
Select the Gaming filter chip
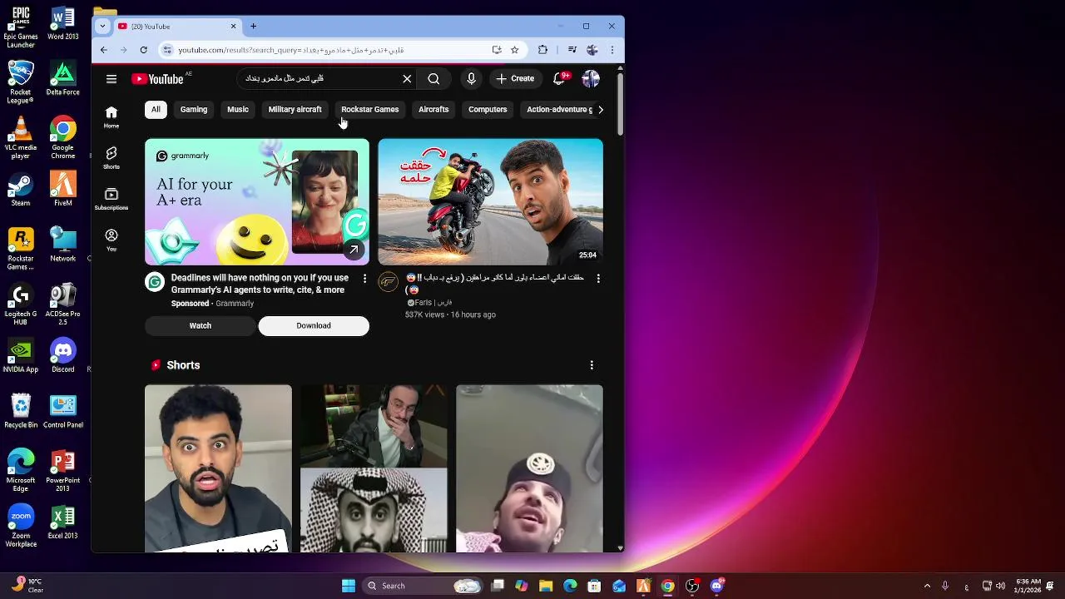tap(194, 109)
